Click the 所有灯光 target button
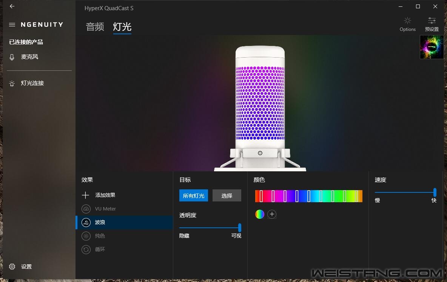 coord(194,195)
